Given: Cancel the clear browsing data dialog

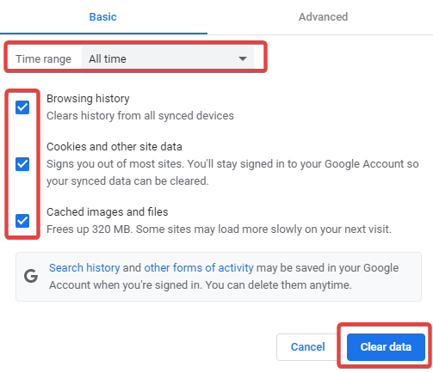Looking at the screenshot, I should pyautogui.click(x=308, y=347).
